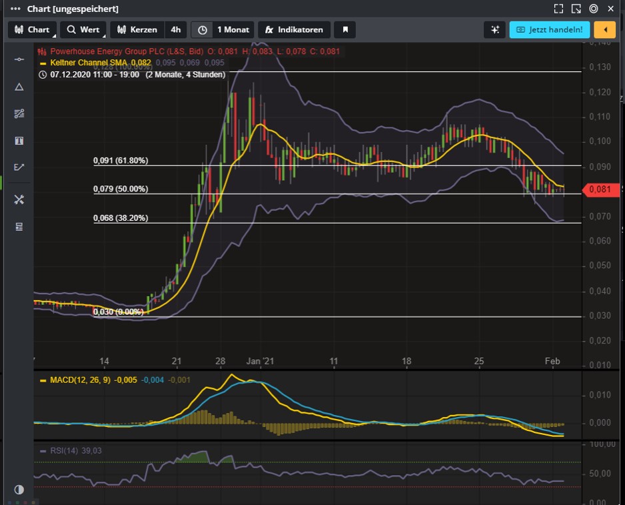Toggle the contrast theme switch
Screen dimensions: 625x505
pyautogui.click(x=19, y=490)
